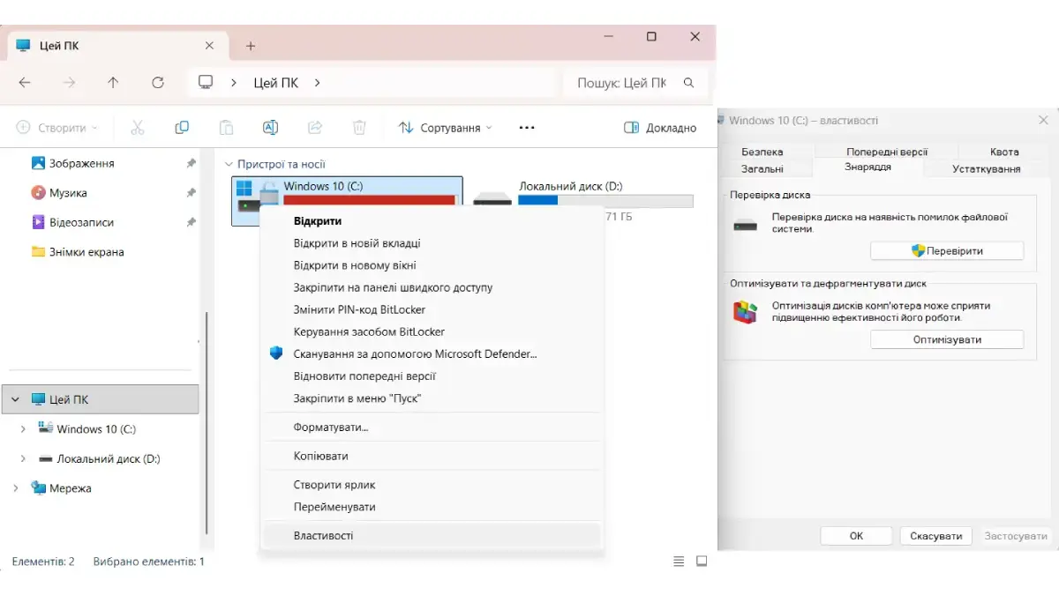The height and width of the screenshot is (595, 1059).
Task: Unpin Музика from quick access
Action: point(192,193)
